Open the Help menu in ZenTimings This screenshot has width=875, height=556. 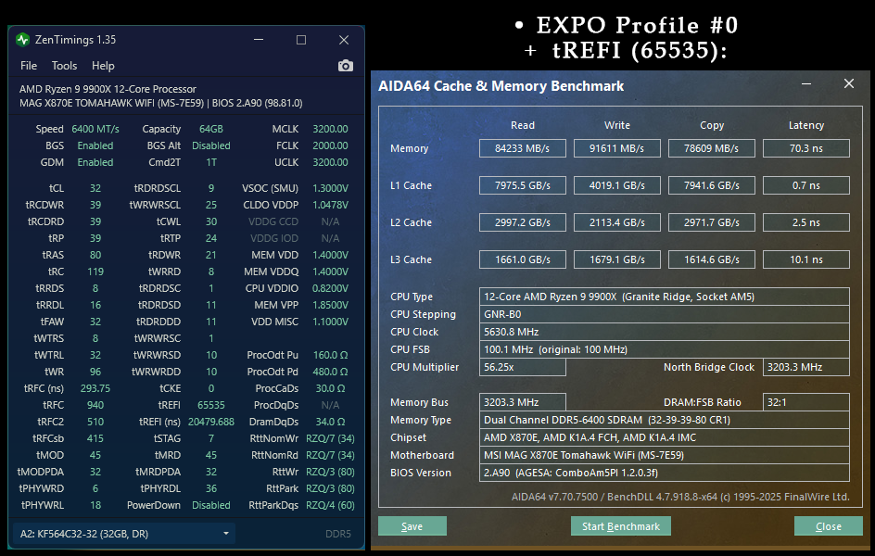(x=103, y=66)
